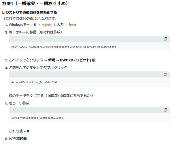
Task: Click the これも値 = 0 line
Action: point(19,131)
